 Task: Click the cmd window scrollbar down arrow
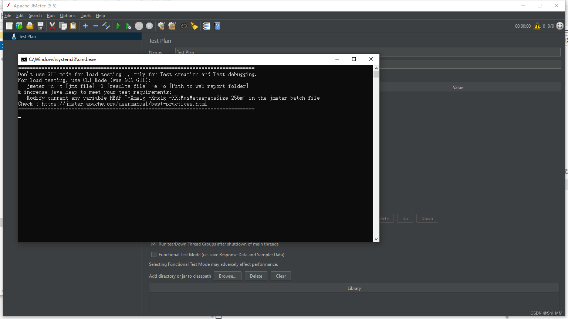coord(376,239)
